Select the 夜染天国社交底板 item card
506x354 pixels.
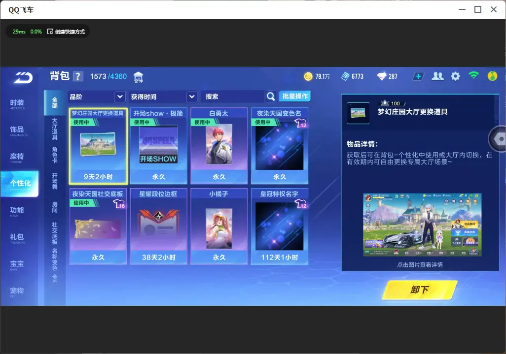point(98,226)
